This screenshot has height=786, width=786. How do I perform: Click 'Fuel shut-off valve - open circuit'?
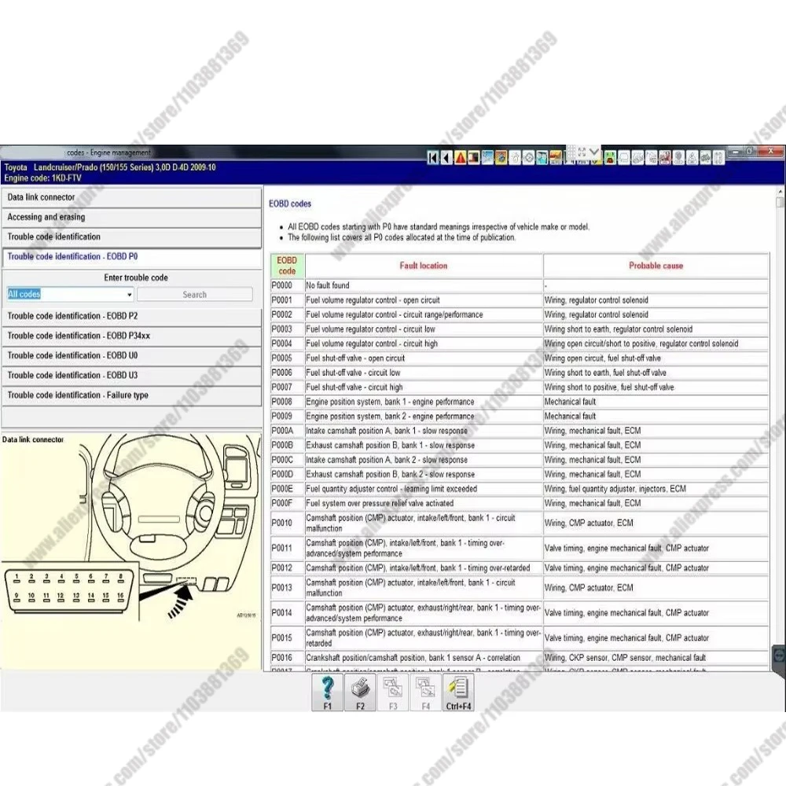355,358
